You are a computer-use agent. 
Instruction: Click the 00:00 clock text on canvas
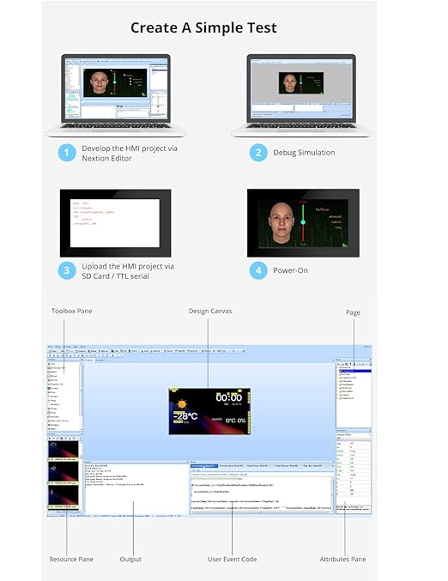228,397
